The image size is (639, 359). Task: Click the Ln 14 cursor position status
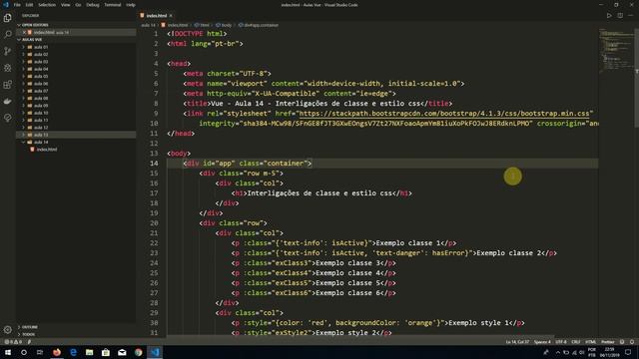pos(517,342)
